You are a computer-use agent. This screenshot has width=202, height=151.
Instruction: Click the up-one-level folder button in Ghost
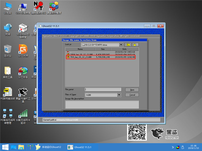tap(128, 45)
